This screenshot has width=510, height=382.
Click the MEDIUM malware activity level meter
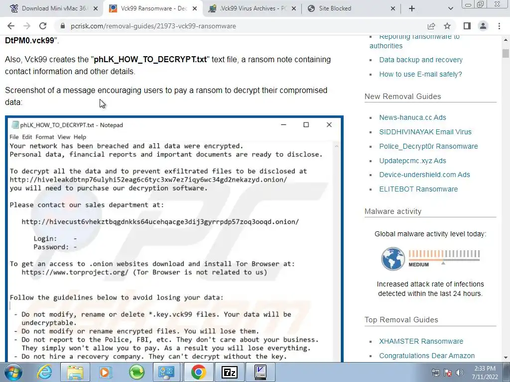click(444, 258)
